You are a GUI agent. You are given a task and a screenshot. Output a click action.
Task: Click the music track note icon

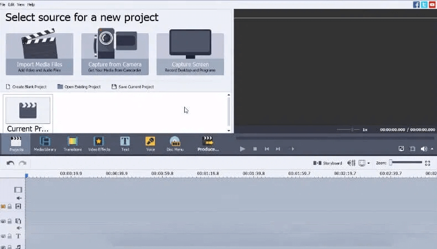click(18, 247)
